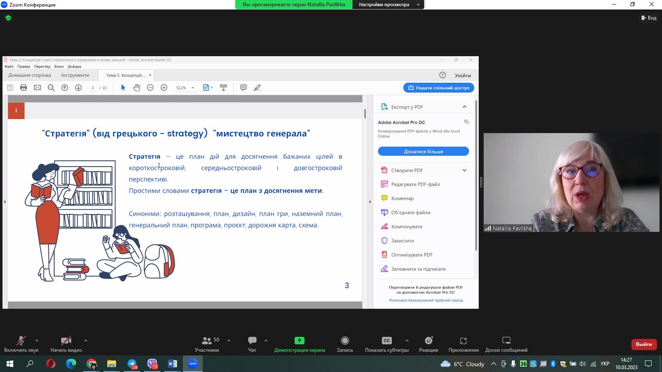Viewport: 662px width, 372px height.
Task: Open Chat in the Zoom toolbar
Action: [252, 344]
